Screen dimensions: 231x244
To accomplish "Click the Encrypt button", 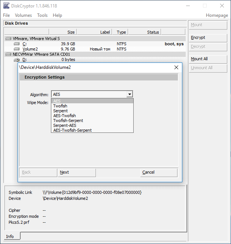I will (x=208, y=38).
